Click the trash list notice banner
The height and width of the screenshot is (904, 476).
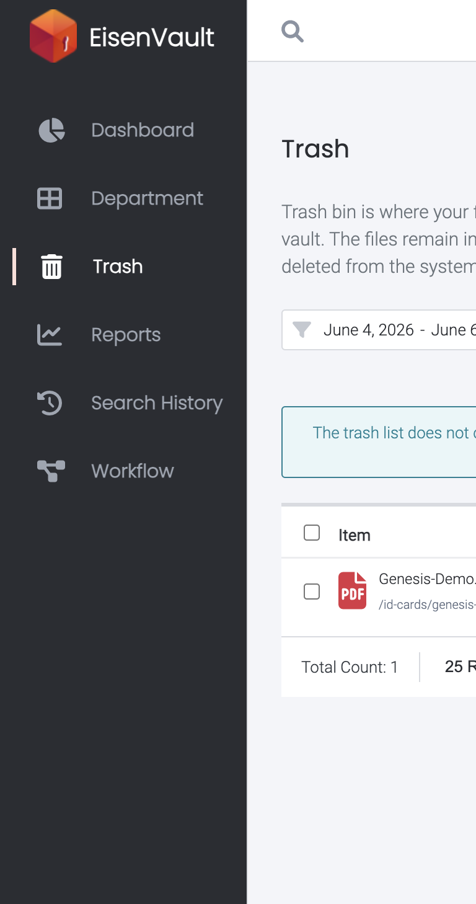tap(379, 442)
